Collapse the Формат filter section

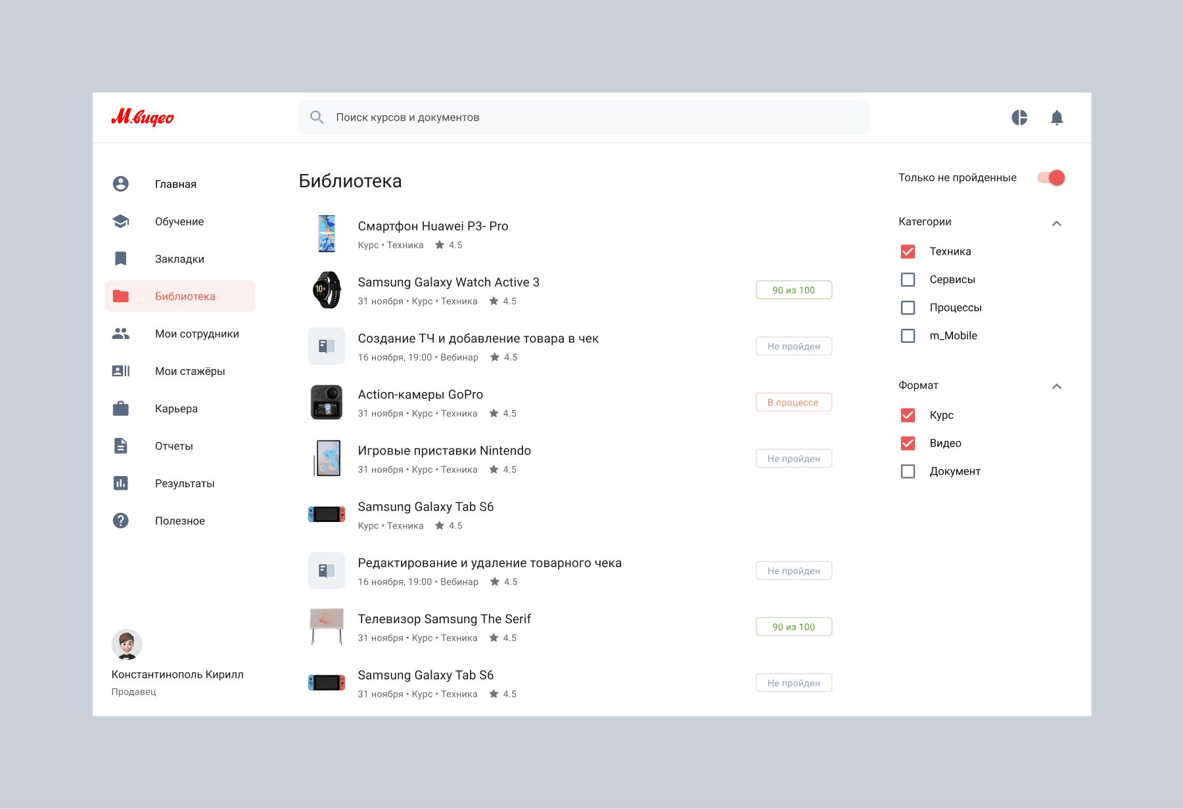point(1056,386)
